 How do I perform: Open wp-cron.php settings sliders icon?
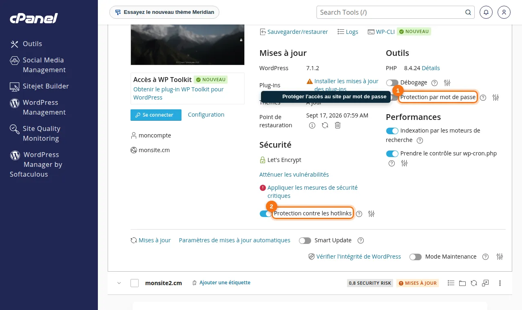coord(404,163)
